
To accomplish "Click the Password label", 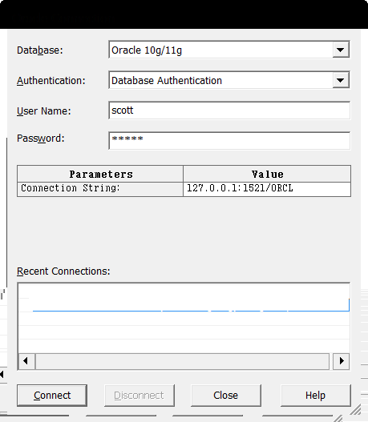I will (x=41, y=139).
